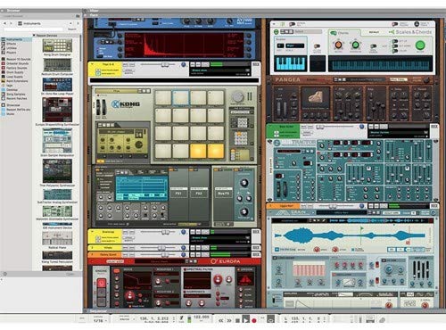Open the Sequencer panel header
Screen dimensions: 446x330
click(x=98, y=311)
